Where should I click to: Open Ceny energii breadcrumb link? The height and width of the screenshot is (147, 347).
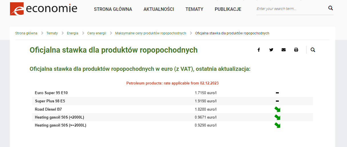pos(97,33)
